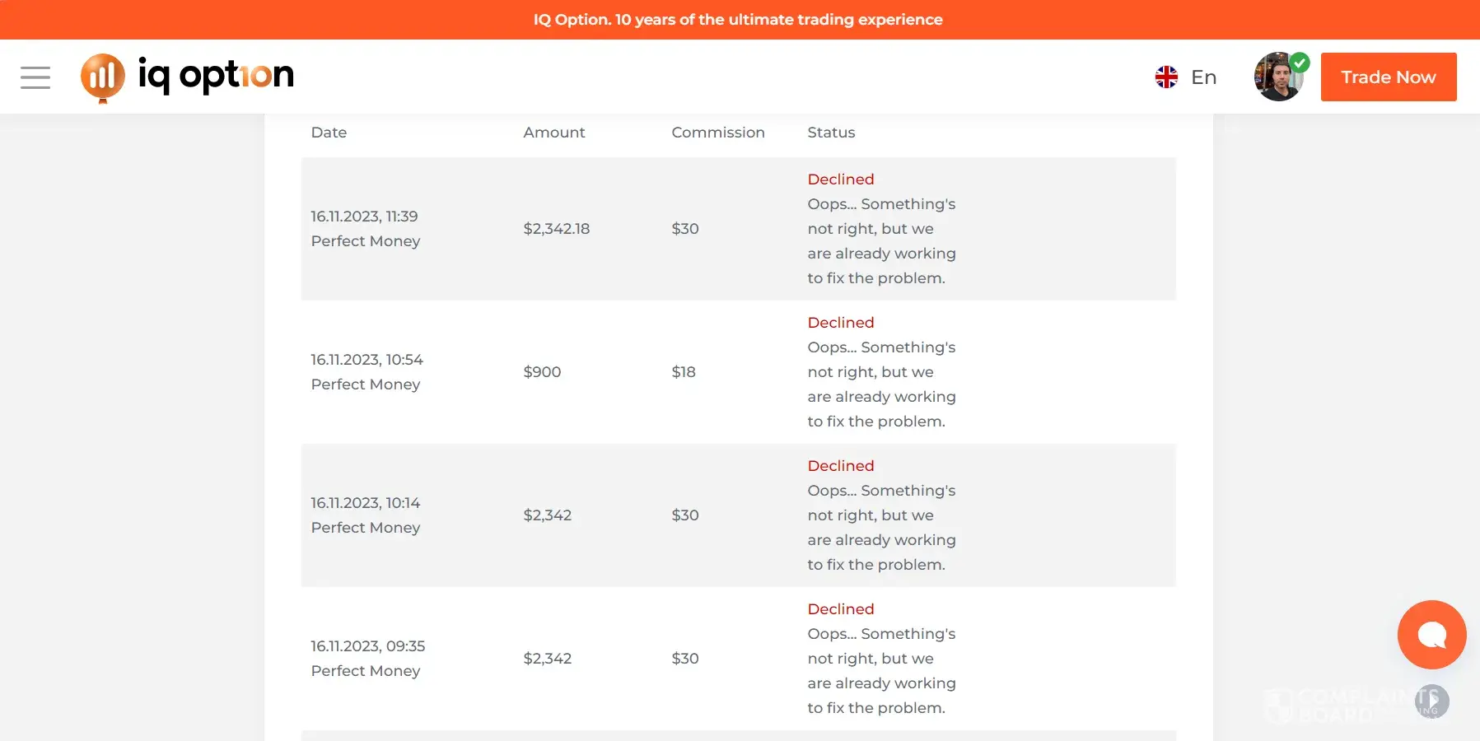Click the Trade Now button
This screenshot has width=1480, height=741.
click(x=1388, y=77)
